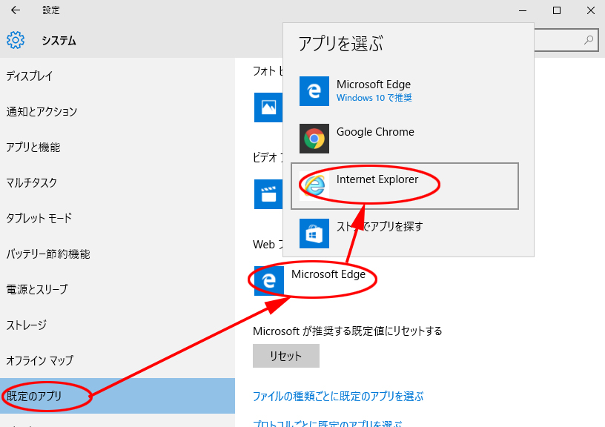Click the システム heading
Image resolution: width=605 pixels, height=427 pixels.
tap(59, 41)
